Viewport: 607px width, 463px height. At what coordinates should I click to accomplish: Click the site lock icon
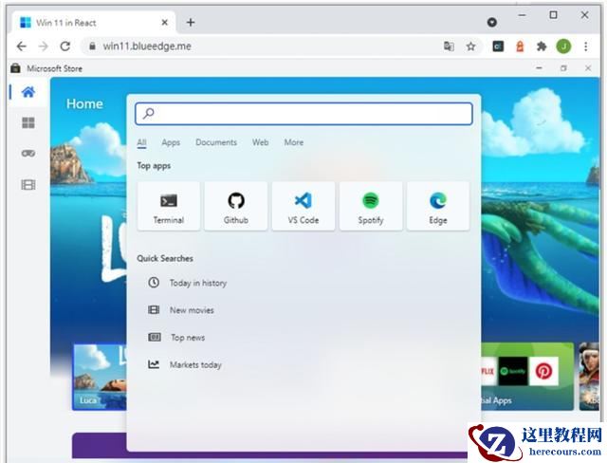pos(92,46)
